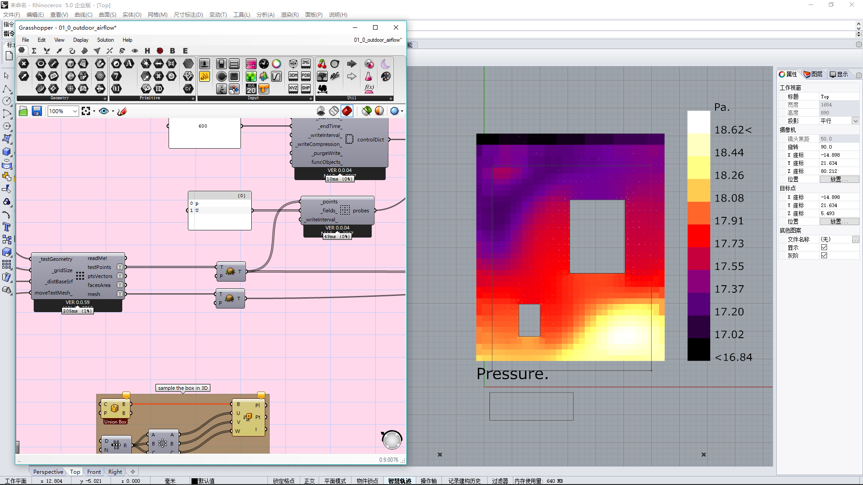Toggle preview selected-only green icon
The height and width of the screenshot is (485, 863).
click(x=367, y=111)
